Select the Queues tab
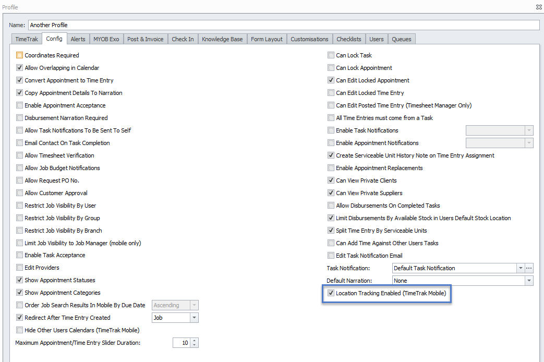544x362 pixels. pyautogui.click(x=401, y=39)
